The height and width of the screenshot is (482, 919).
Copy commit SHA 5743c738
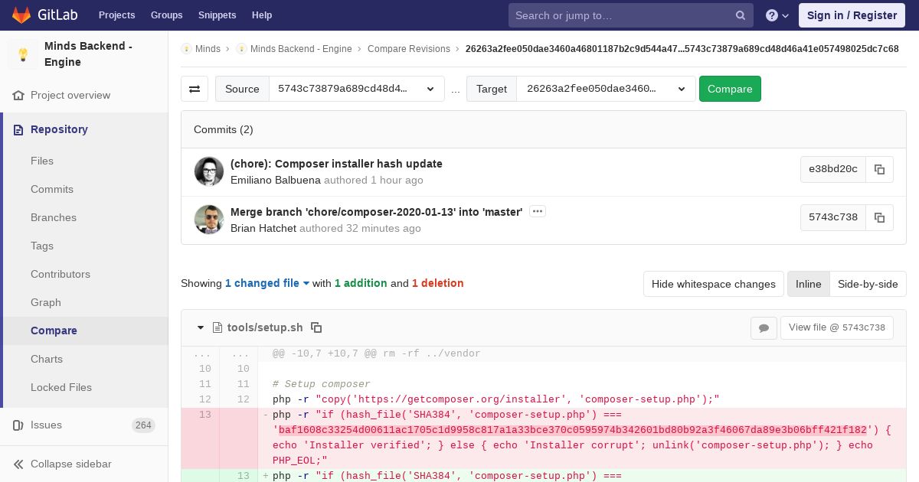(x=879, y=217)
